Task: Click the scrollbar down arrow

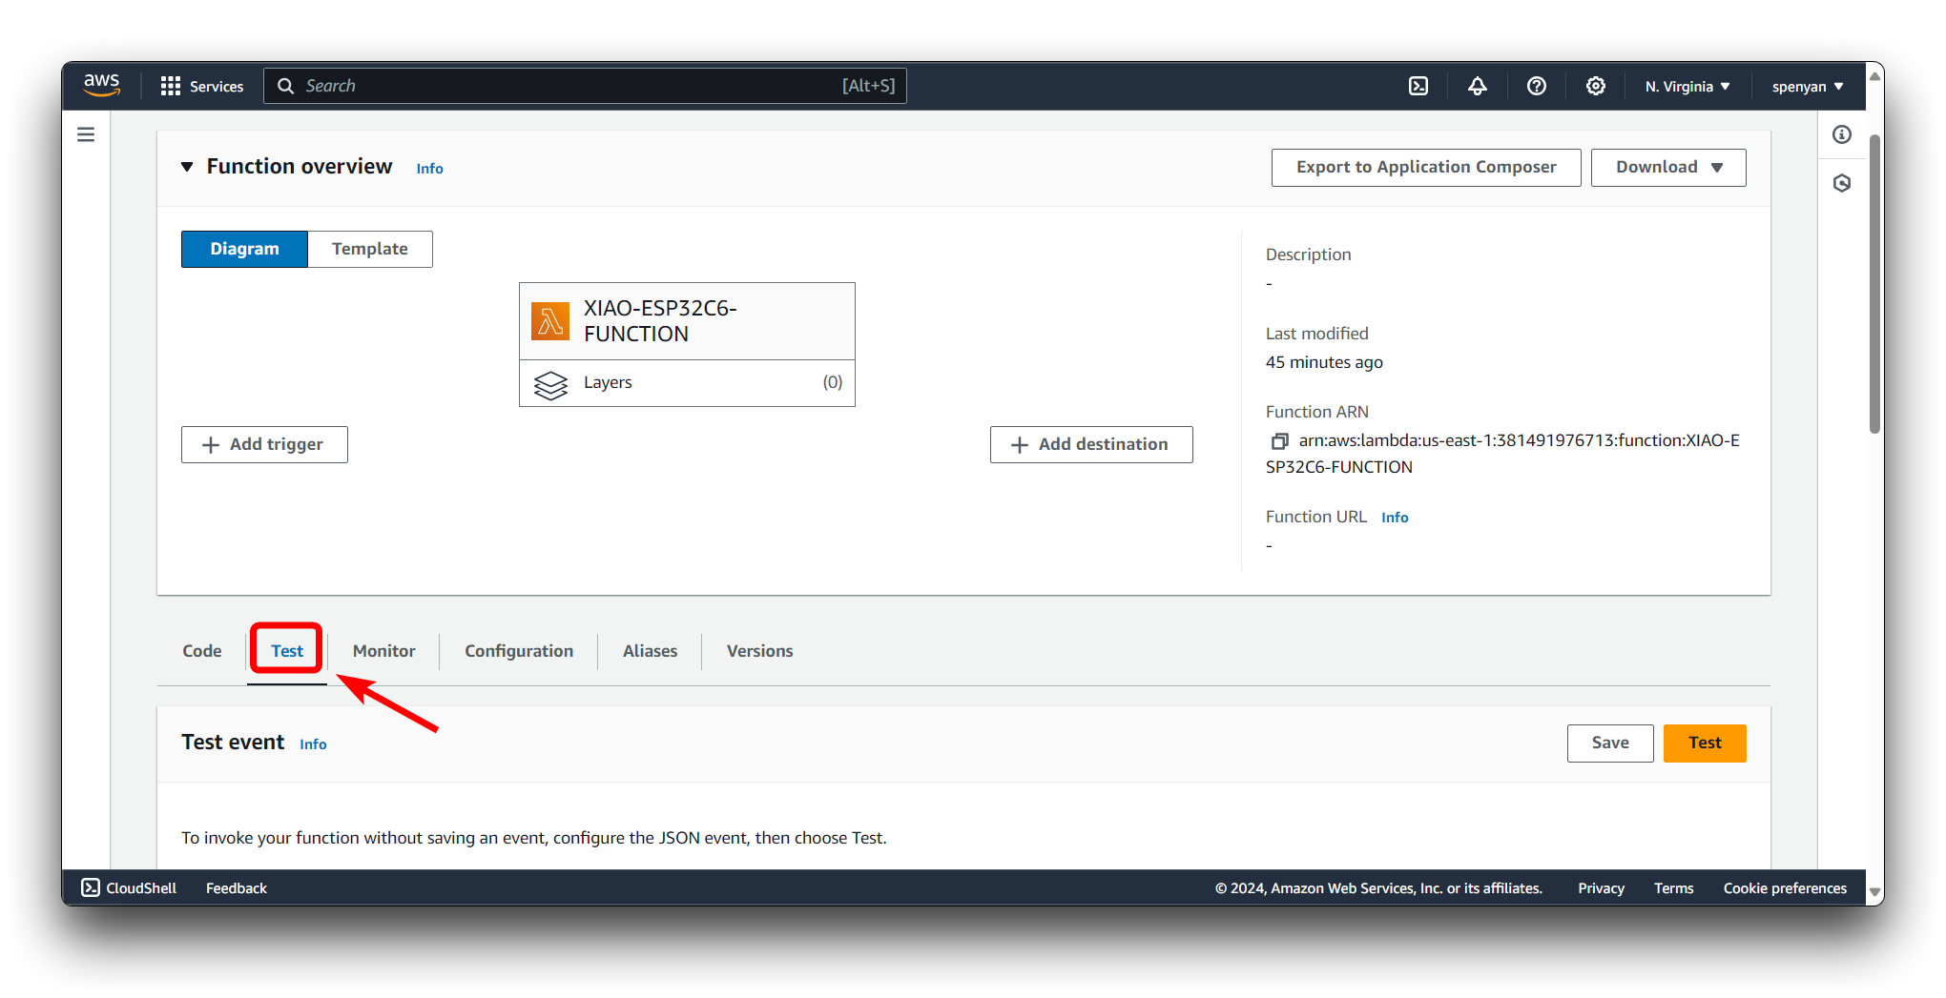Action: 1874,892
